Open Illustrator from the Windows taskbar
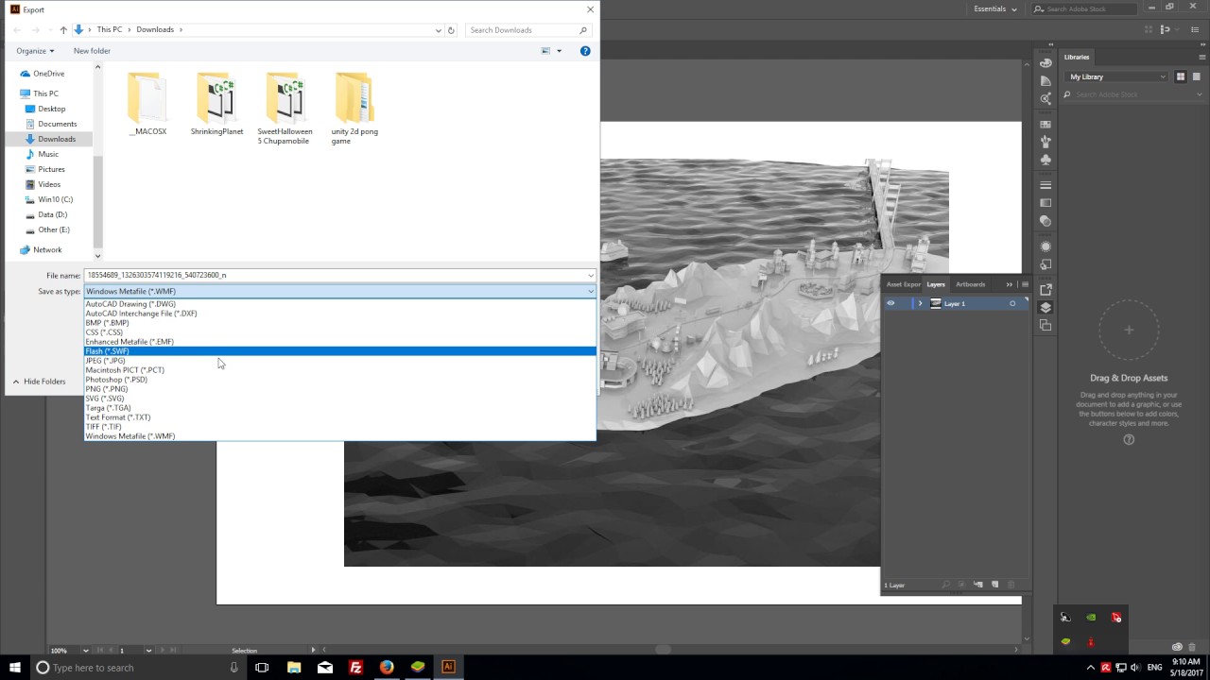 tap(448, 667)
